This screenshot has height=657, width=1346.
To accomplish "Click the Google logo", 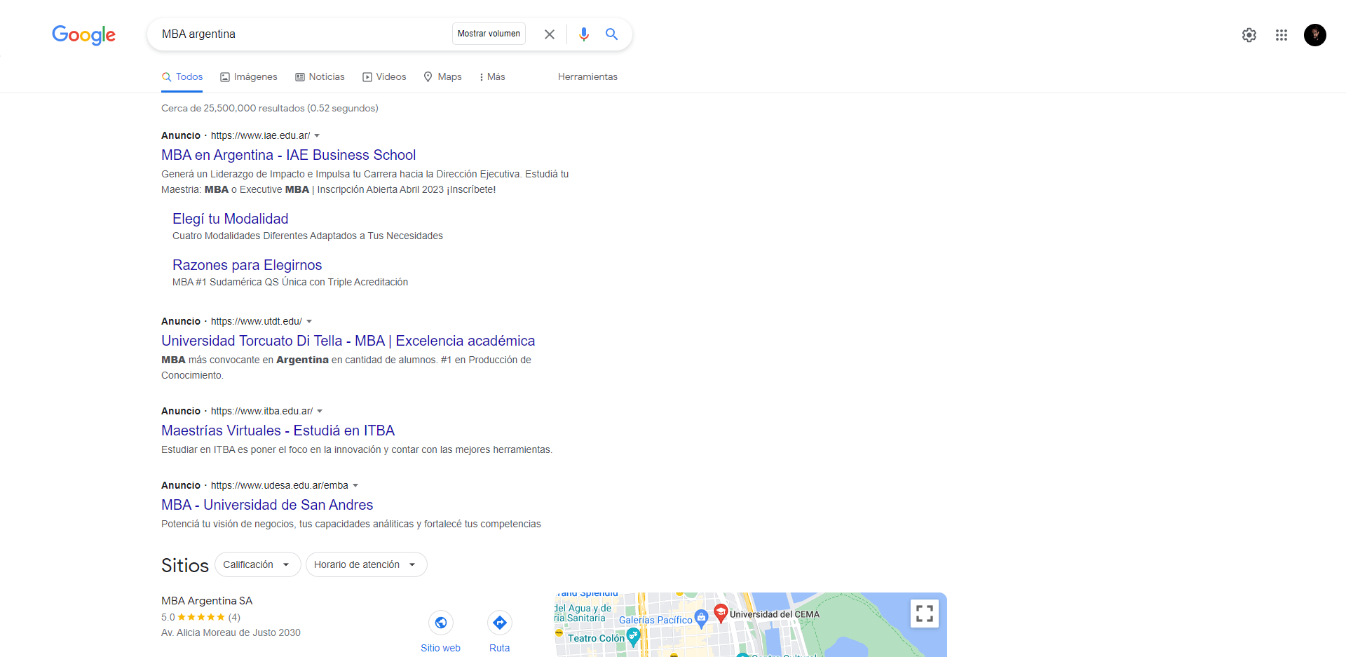I will pos(83,34).
